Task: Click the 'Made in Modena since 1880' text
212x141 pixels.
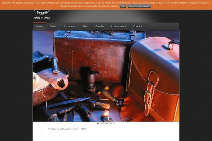Action: [x=67, y=129]
